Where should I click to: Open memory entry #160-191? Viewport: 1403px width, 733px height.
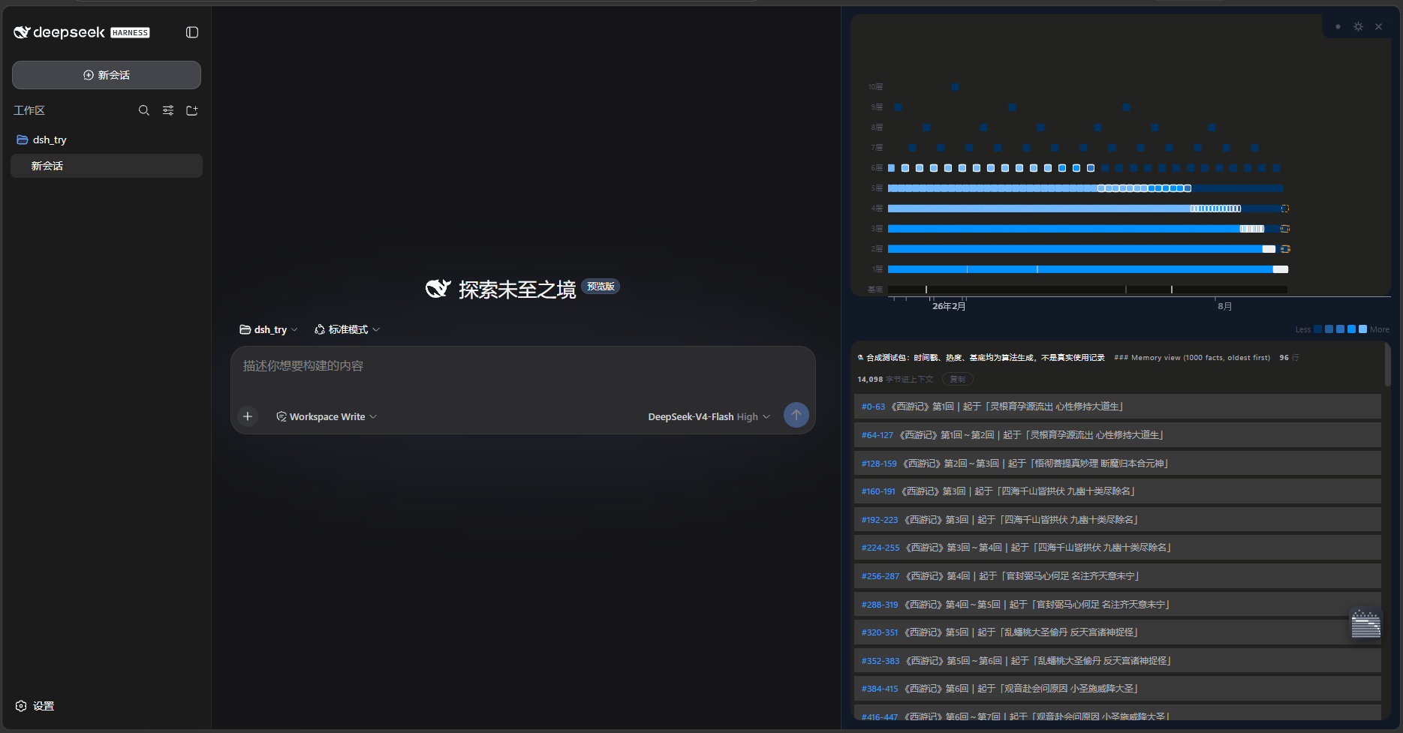[x=1118, y=491]
